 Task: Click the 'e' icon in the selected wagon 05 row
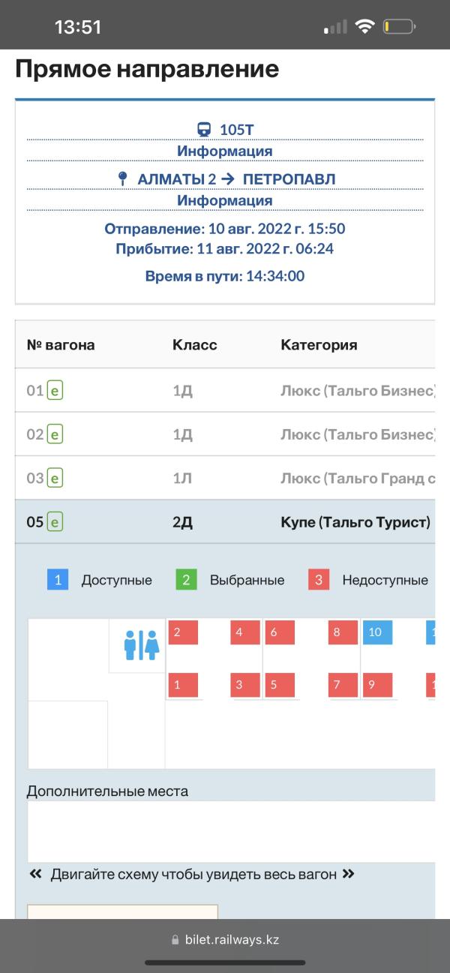click(x=55, y=521)
